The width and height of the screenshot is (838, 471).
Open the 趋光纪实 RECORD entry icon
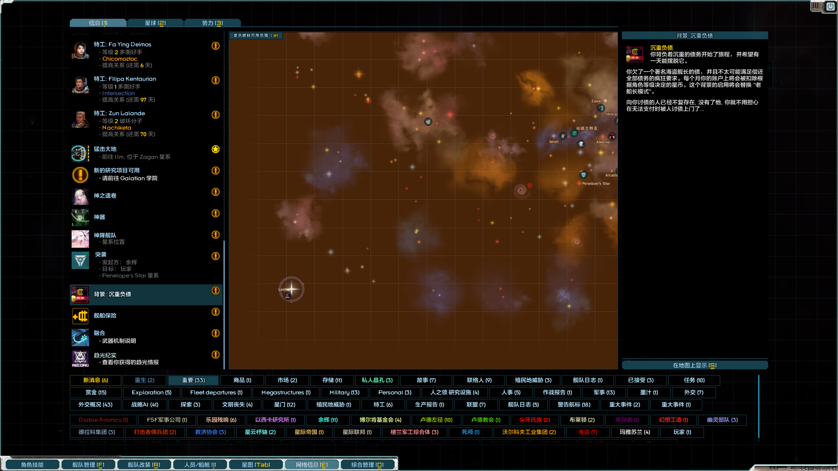(x=80, y=358)
